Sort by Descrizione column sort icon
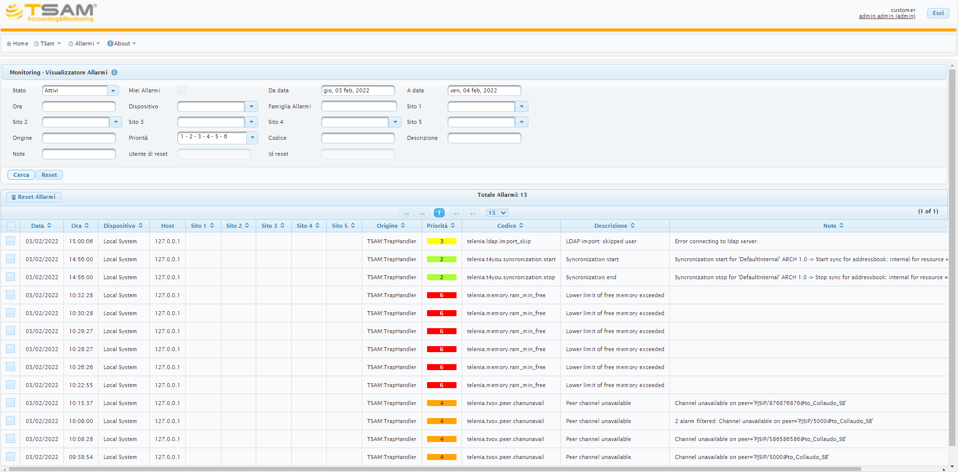The height and width of the screenshot is (472, 958). coord(632,226)
